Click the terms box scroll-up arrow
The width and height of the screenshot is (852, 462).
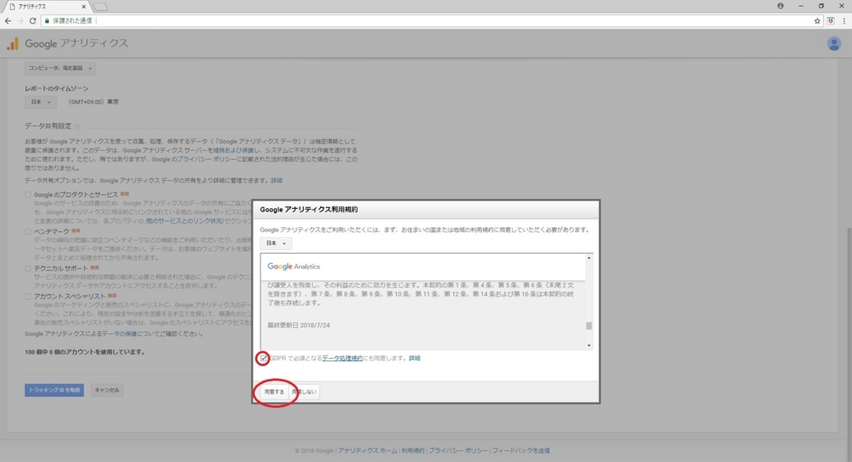point(588,257)
